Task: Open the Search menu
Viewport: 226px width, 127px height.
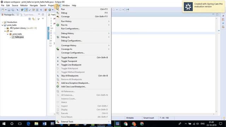Action: 43,6
